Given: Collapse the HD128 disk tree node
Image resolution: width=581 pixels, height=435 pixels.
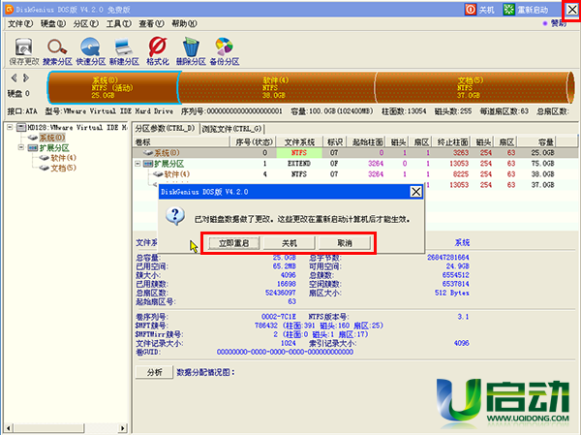Looking at the screenshot, I should tap(10, 127).
